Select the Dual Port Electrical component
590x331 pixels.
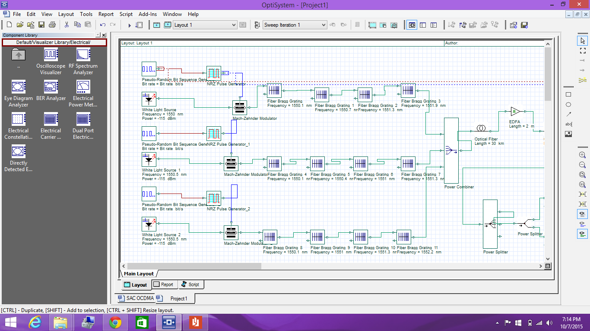tap(83, 126)
